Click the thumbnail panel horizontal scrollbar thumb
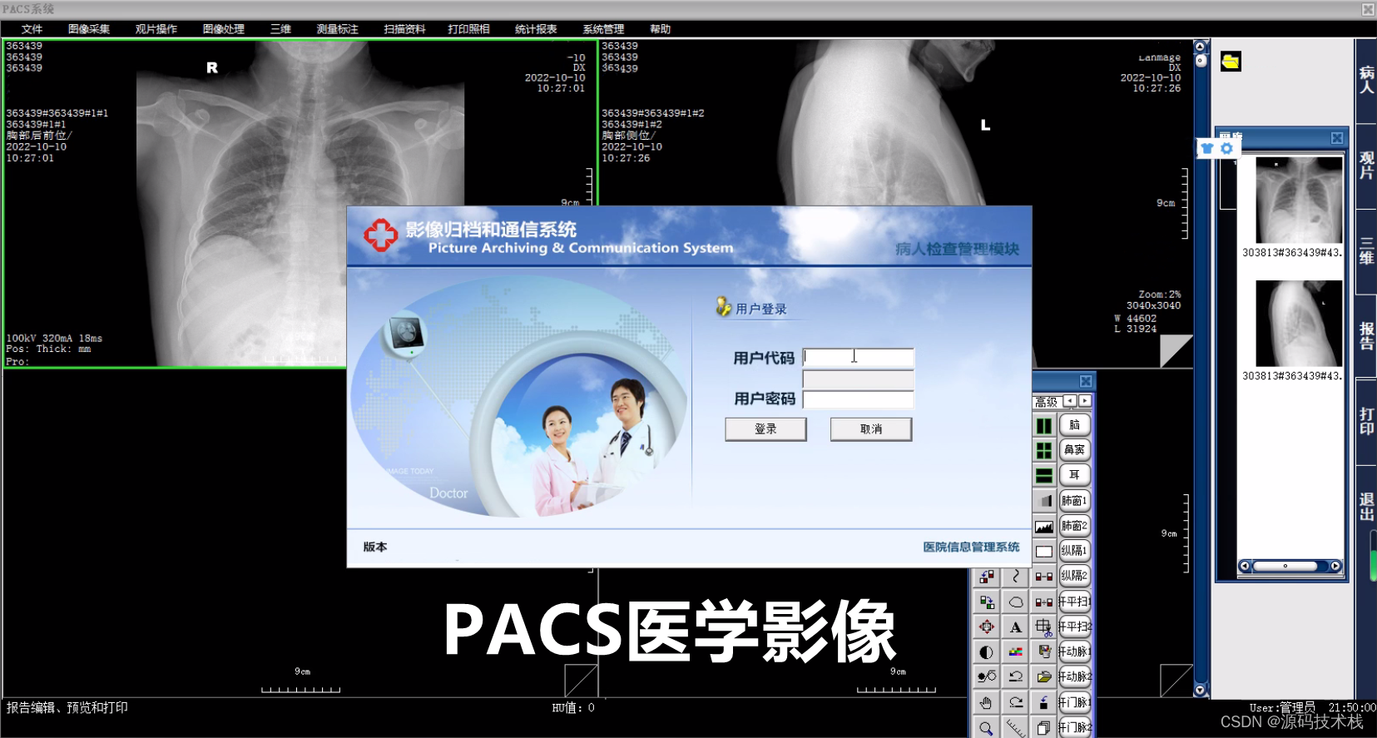The image size is (1377, 738). tap(1285, 566)
